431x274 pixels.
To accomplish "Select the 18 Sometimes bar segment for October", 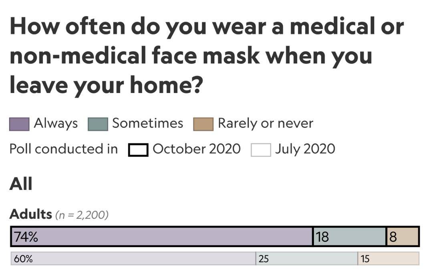I will tap(350, 236).
